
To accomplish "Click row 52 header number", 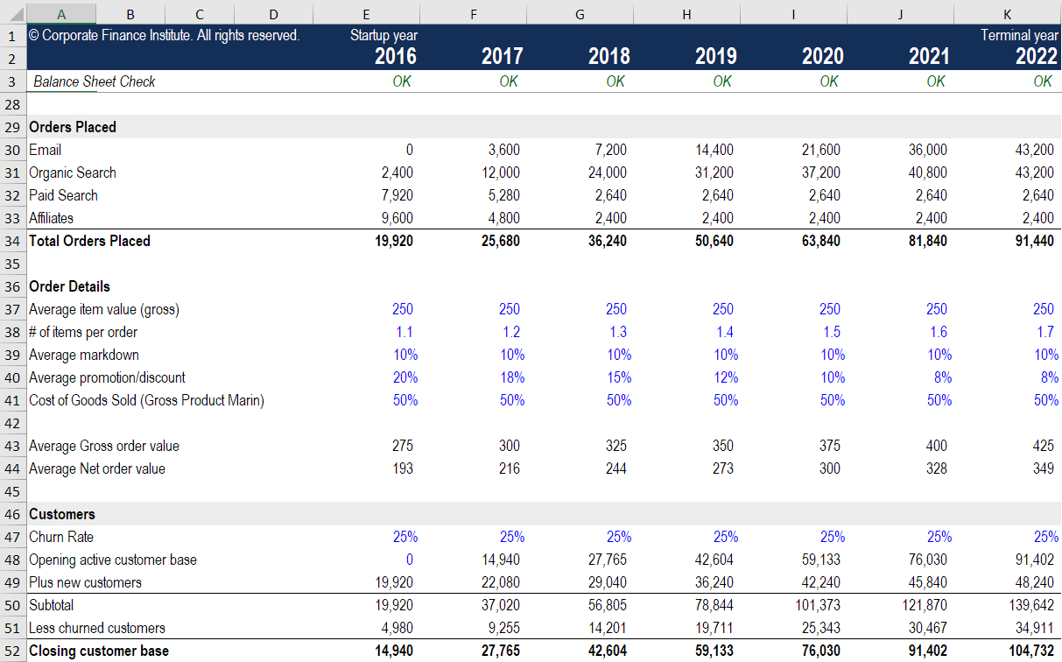I will (x=13, y=651).
